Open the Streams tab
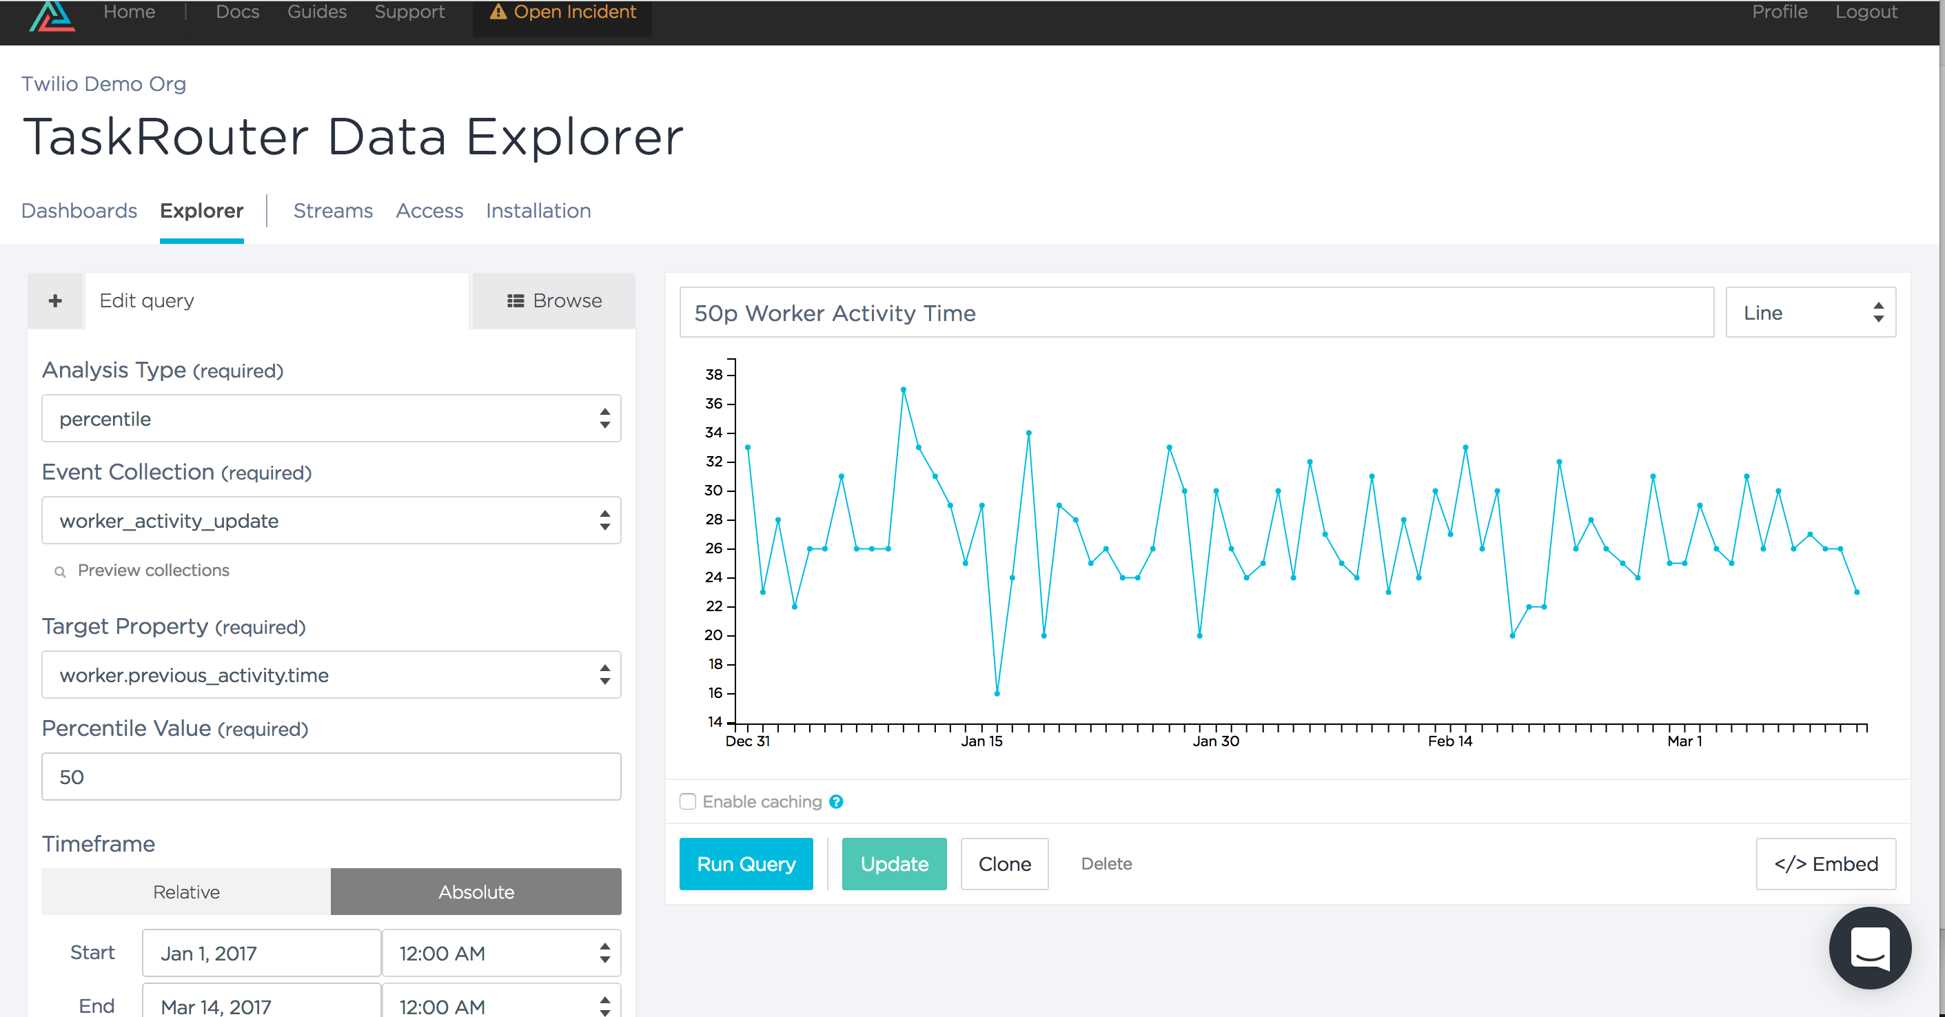Screen dimensions: 1945x1017 (x=333, y=211)
